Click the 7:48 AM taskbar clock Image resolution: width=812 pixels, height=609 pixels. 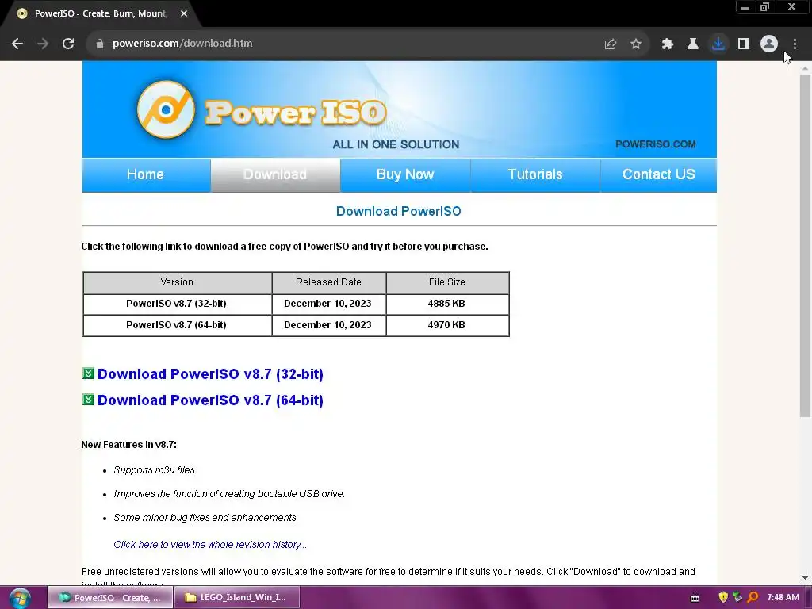pyautogui.click(x=783, y=598)
